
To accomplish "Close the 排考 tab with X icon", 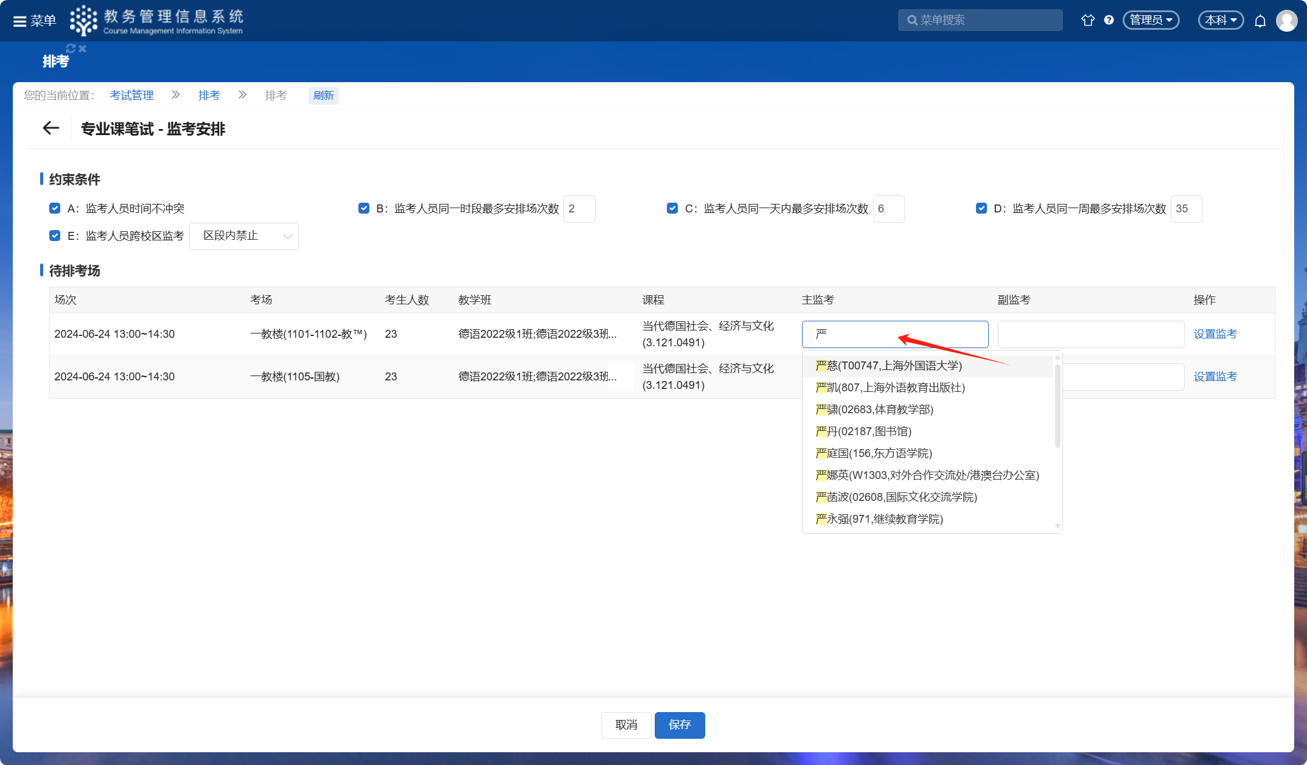I will click(83, 48).
